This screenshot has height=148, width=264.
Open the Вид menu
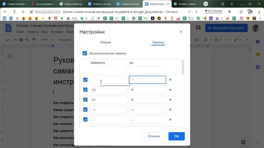pyautogui.click(x=45, y=32)
